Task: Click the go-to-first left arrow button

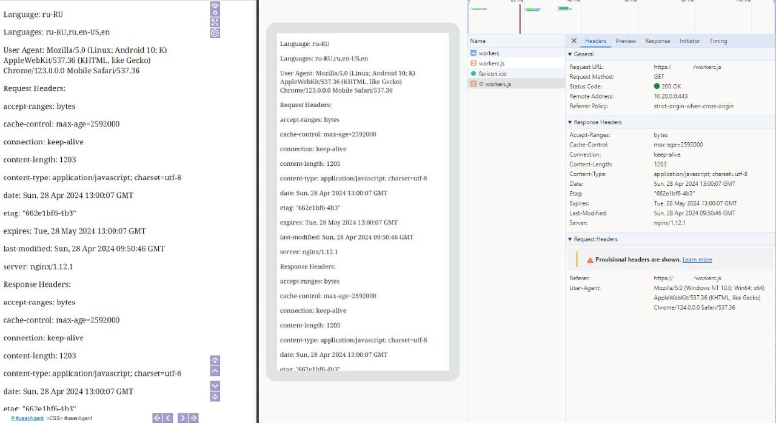Action: pyautogui.click(x=157, y=418)
